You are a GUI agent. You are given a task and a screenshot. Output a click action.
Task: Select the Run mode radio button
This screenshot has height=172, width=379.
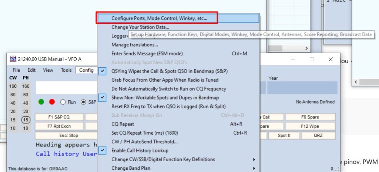coord(63,102)
